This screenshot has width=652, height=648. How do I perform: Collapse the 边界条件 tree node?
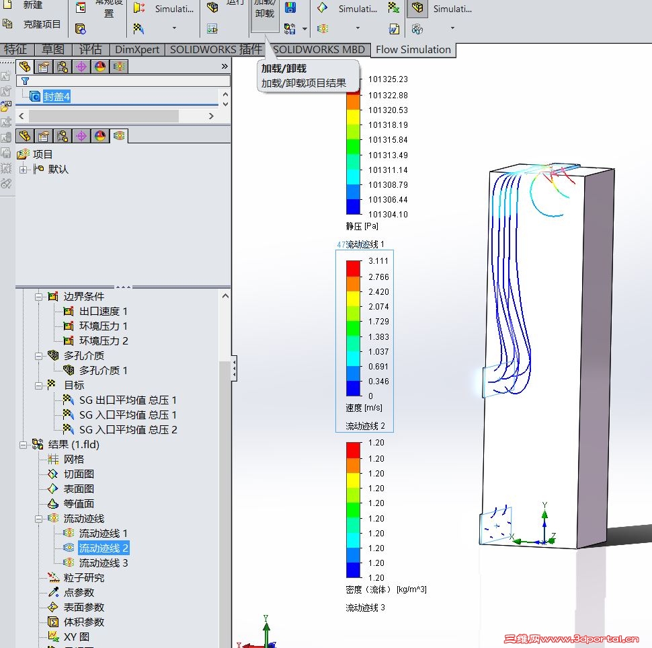pos(39,297)
